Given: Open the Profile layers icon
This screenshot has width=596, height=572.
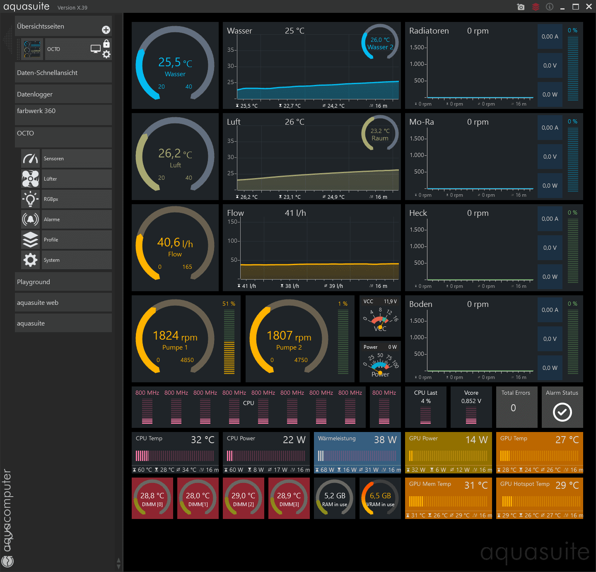Looking at the screenshot, I should tap(31, 240).
